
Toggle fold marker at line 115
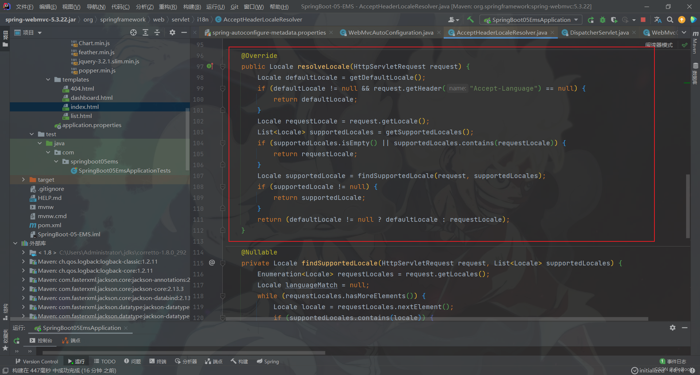(x=223, y=263)
